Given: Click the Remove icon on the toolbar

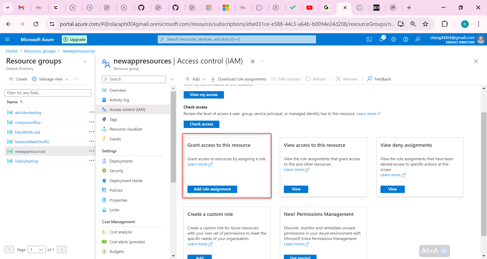Looking at the screenshot, I should tap(338, 79).
